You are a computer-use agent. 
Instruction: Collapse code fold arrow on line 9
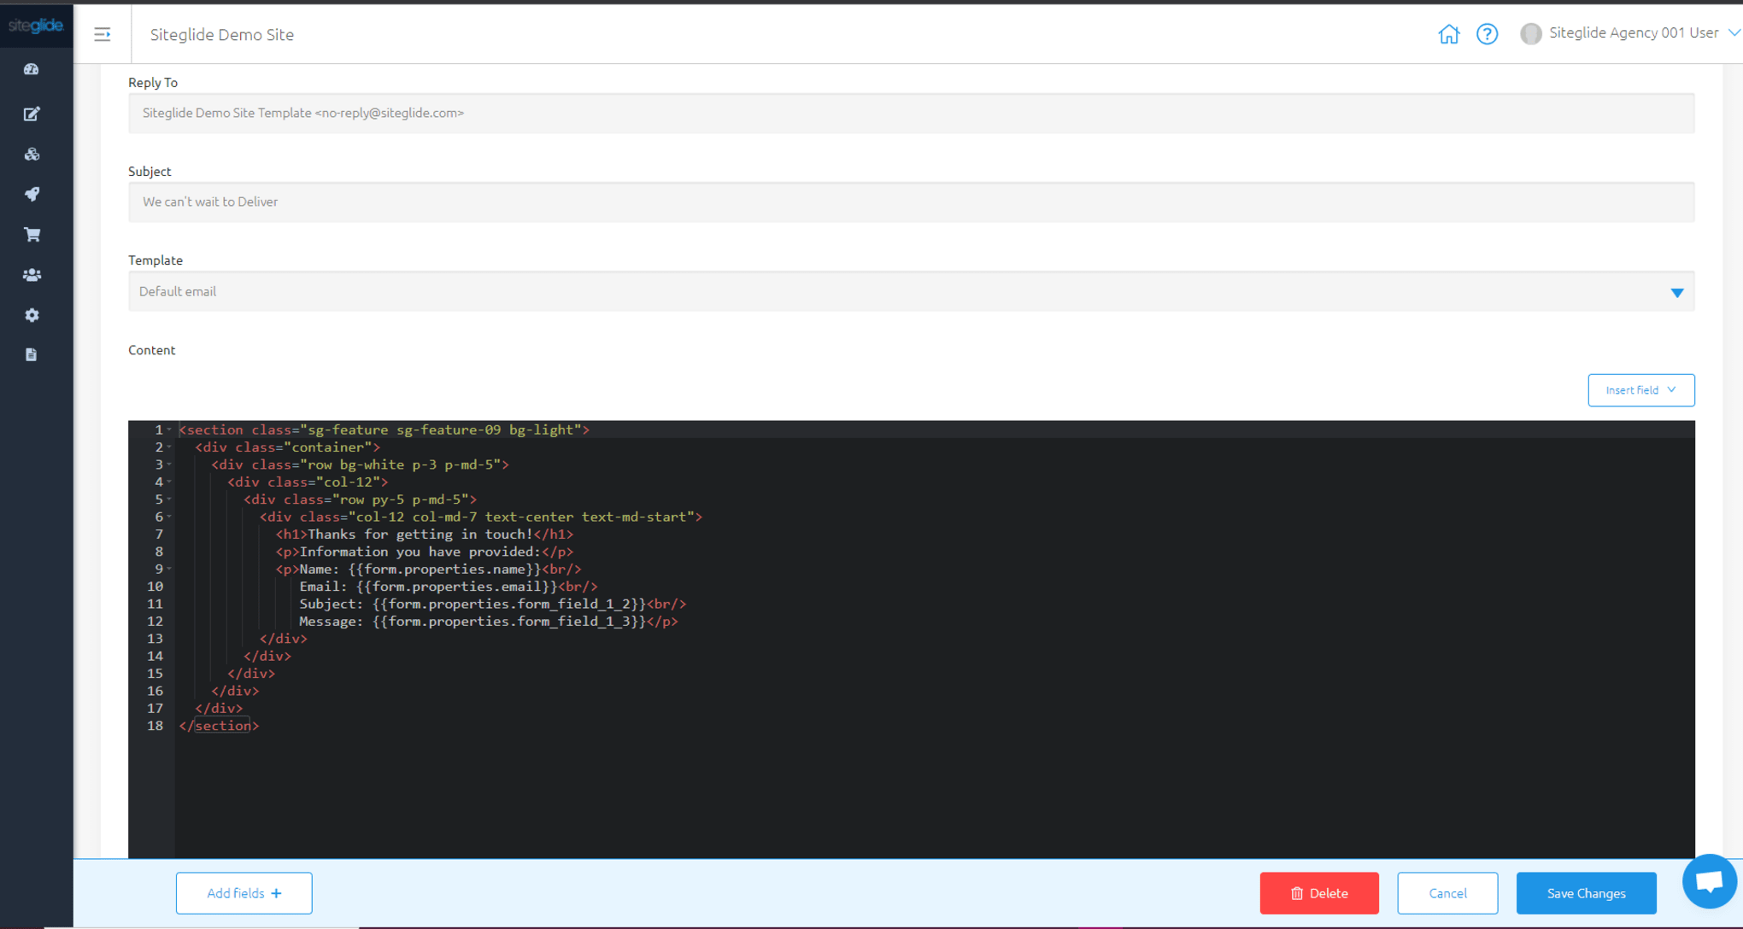click(x=169, y=569)
